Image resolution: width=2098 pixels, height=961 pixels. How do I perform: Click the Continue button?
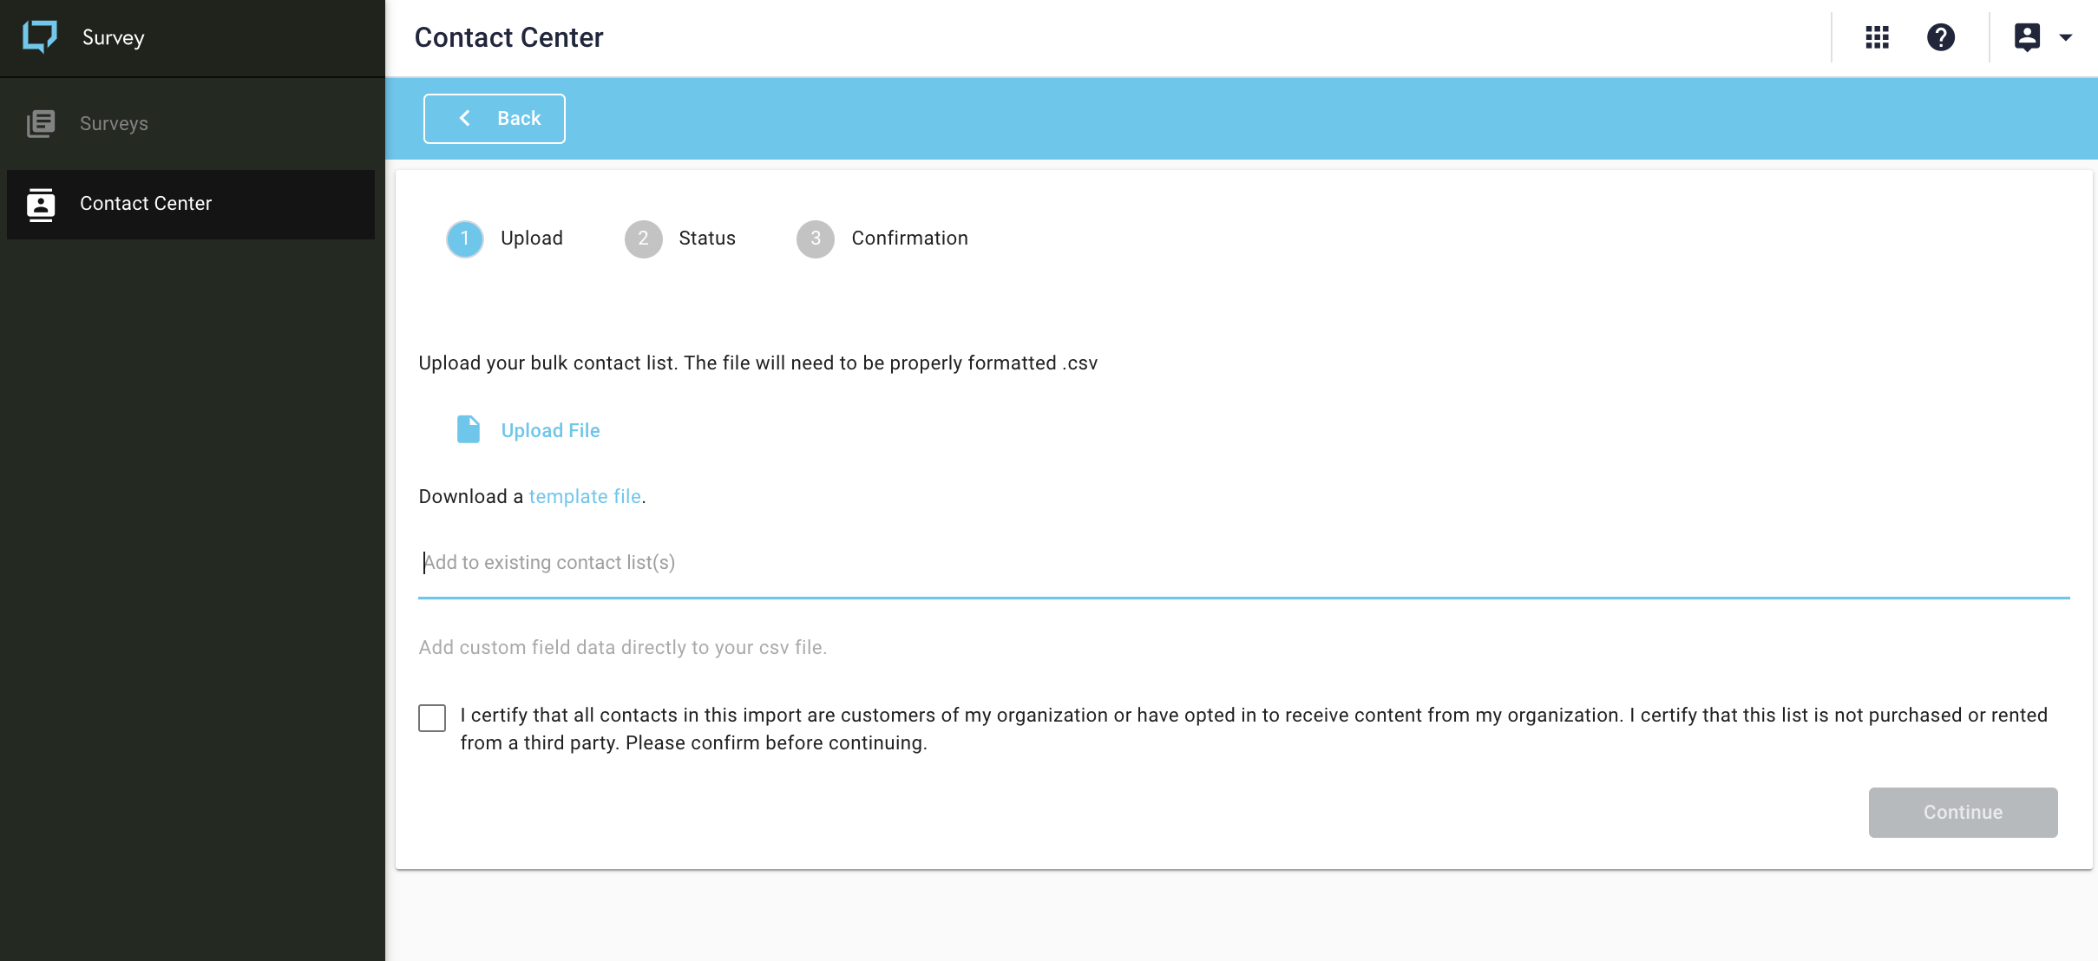(1963, 813)
